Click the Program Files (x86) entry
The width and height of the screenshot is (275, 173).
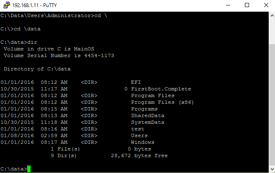[x=162, y=102]
